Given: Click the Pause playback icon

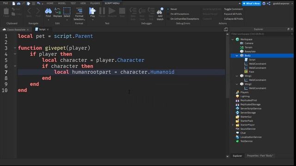Looking at the screenshot, I should (x=102, y=11).
